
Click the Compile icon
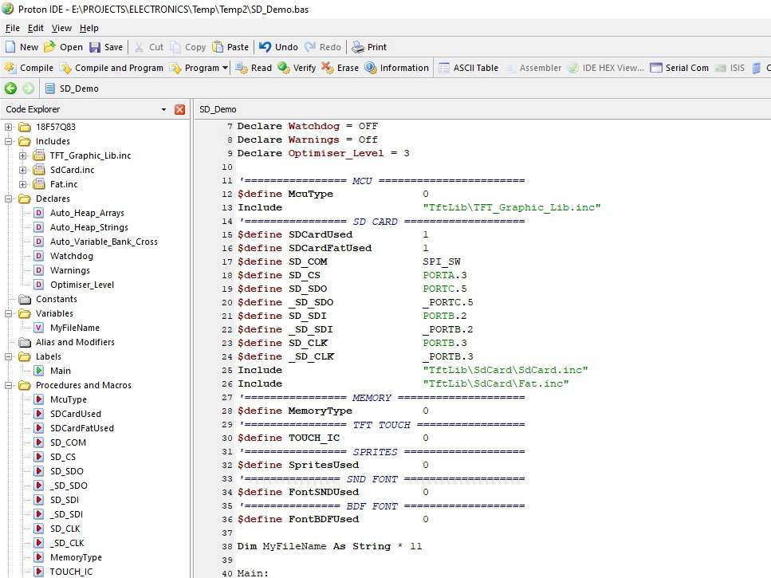click(10, 68)
